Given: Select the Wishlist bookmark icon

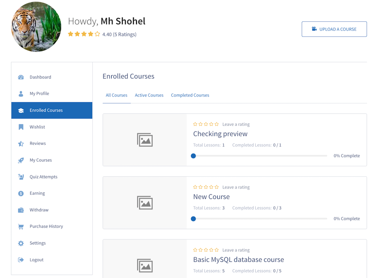Looking at the screenshot, I should [21, 127].
